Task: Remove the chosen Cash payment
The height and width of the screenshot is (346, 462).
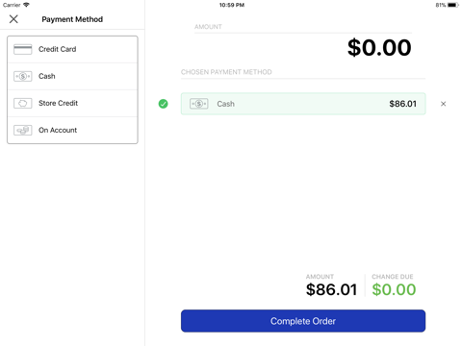Action: (x=443, y=104)
